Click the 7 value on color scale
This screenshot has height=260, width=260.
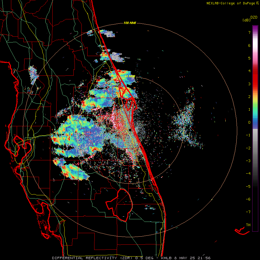pos(249,32)
